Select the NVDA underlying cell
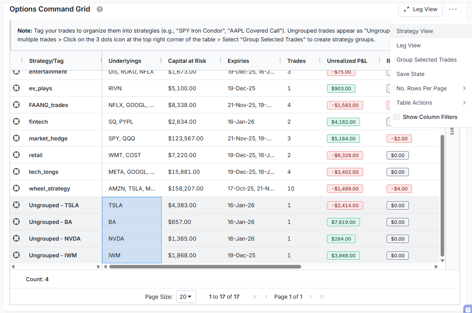The height and width of the screenshot is (313, 472). pyautogui.click(x=132, y=239)
